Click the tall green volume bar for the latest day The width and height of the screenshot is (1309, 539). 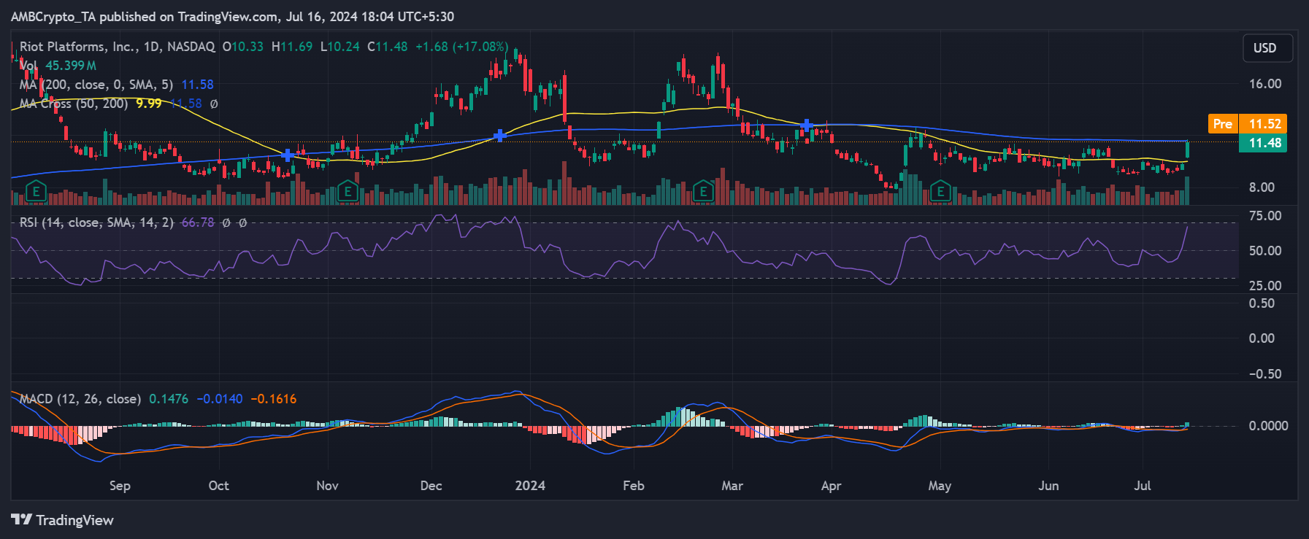[x=1187, y=190]
